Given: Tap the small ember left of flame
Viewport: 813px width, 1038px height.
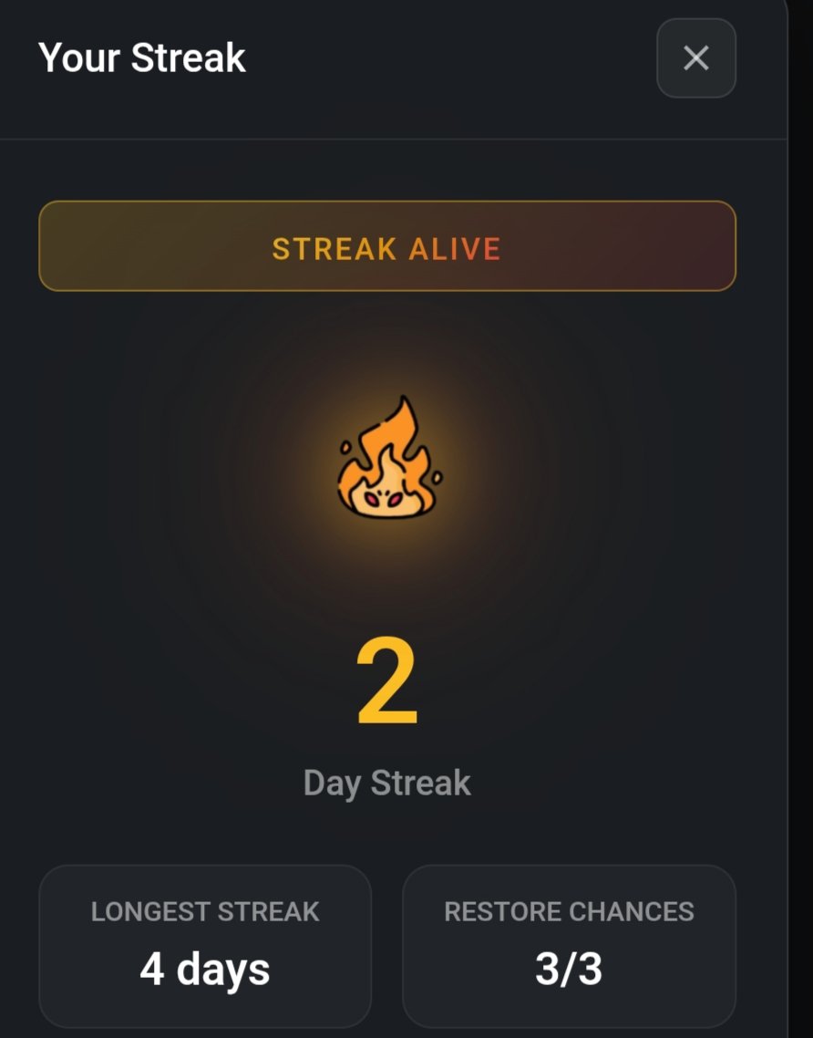Looking at the screenshot, I should (345, 448).
